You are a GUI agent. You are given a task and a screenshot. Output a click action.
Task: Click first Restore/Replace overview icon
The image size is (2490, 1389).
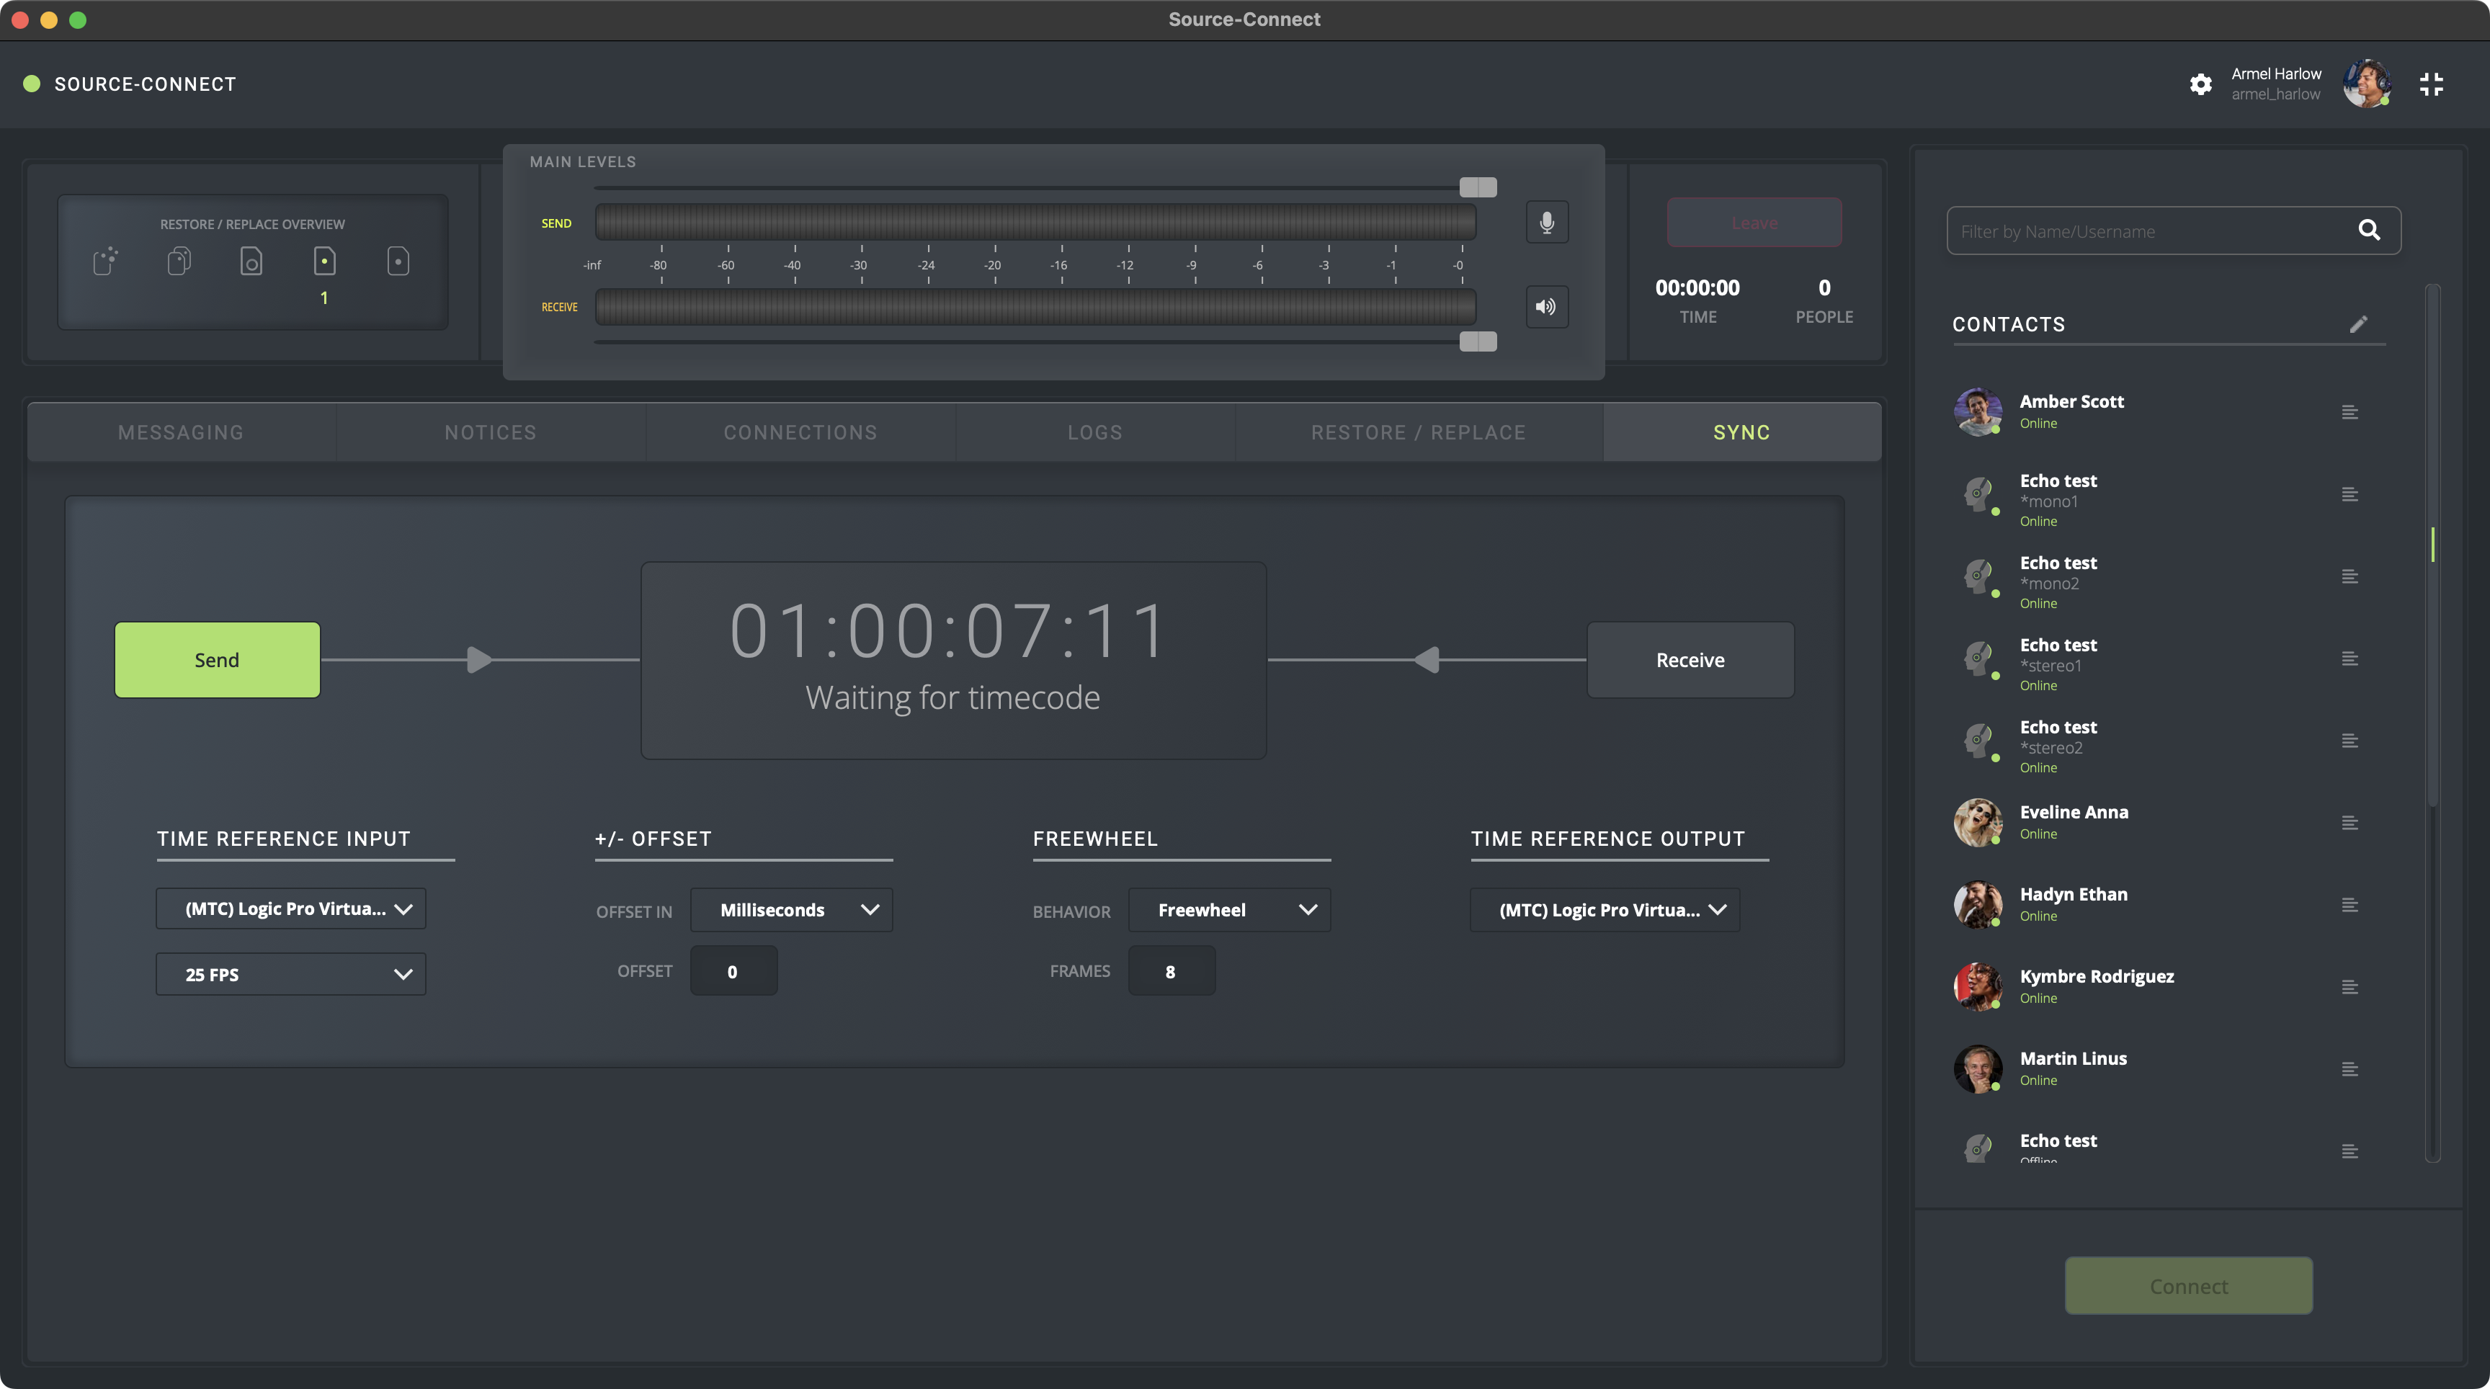[105, 261]
